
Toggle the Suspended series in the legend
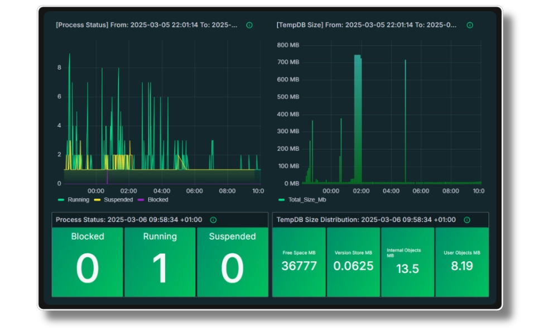[x=118, y=199]
